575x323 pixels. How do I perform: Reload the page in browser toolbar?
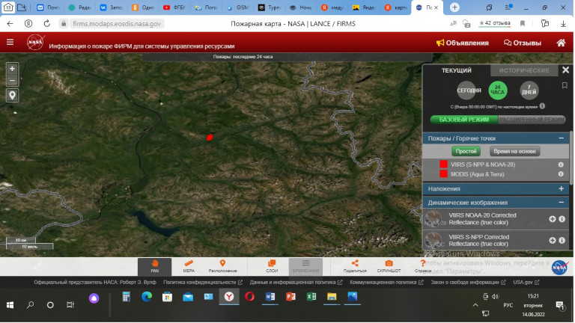tap(47, 24)
